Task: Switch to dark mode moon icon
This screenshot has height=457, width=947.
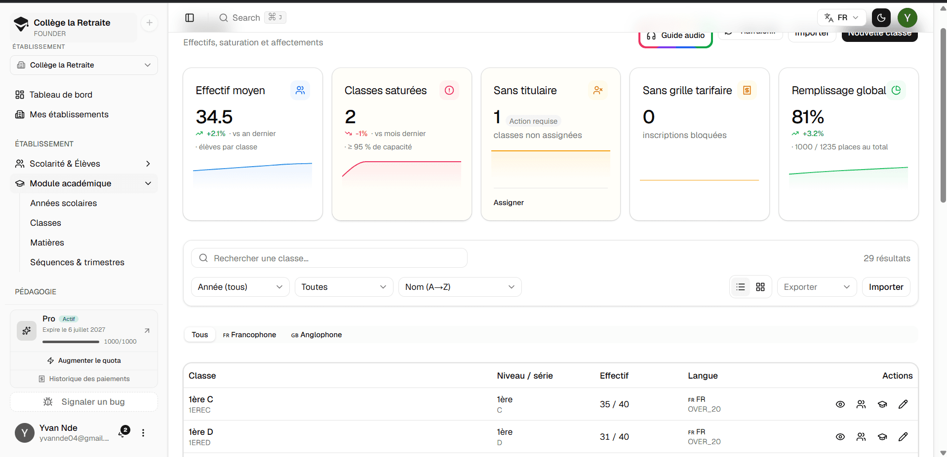Action: tap(881, 18)
